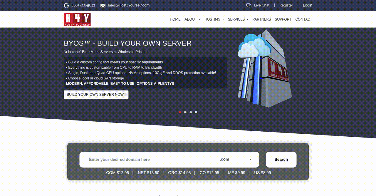
Task: Click the .US $8.99 price text
Action: click(x=262, y=173)
